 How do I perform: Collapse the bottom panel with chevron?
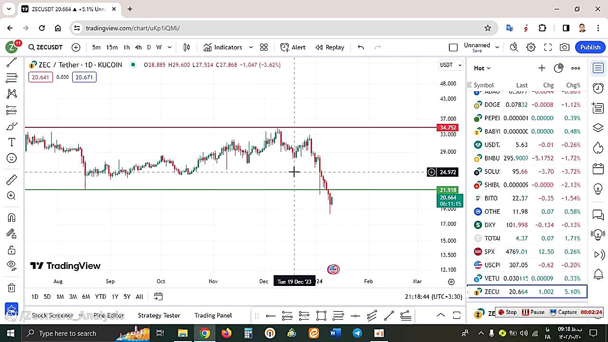coord(440,315)
